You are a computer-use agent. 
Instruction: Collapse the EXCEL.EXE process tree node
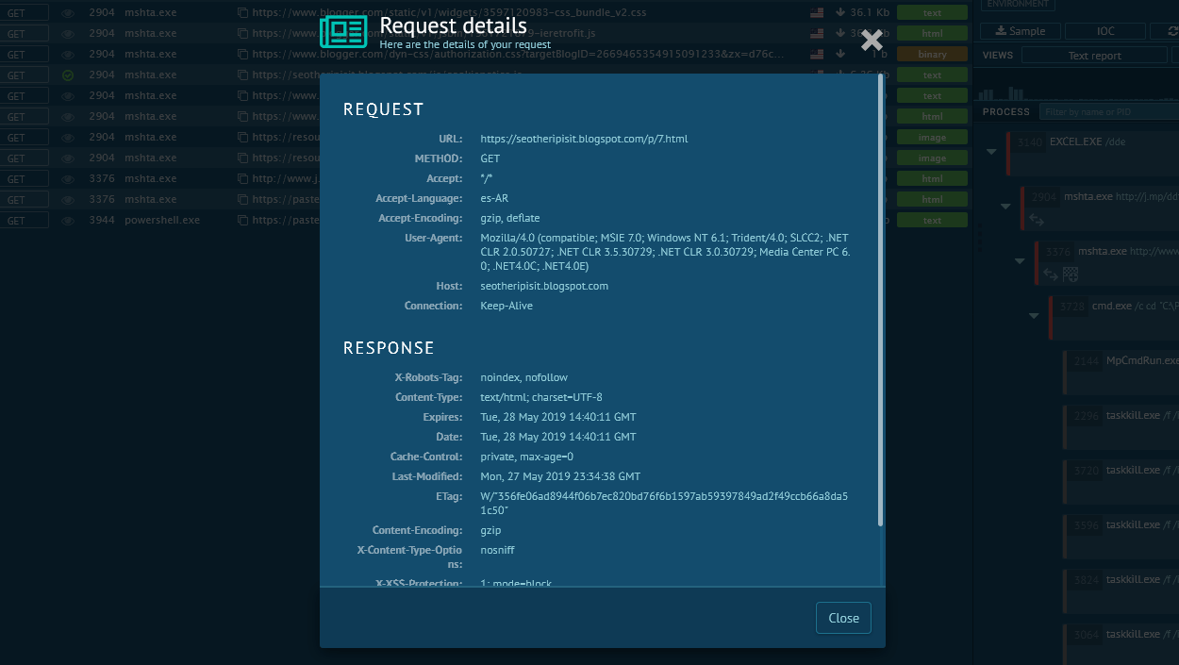992,151
